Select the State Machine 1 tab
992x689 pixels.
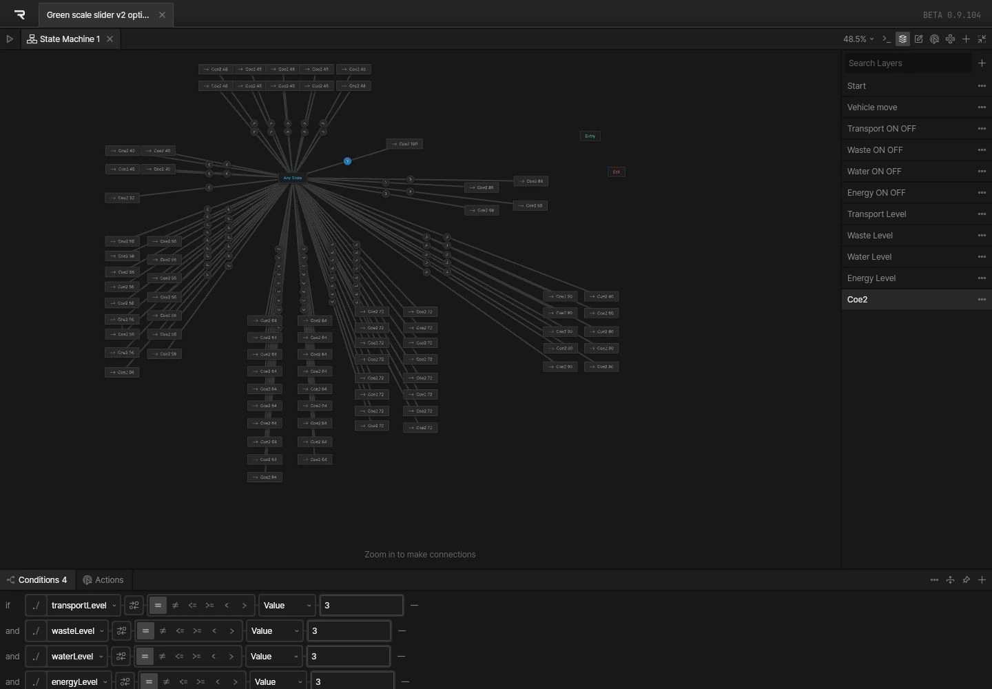pos(70,39)
